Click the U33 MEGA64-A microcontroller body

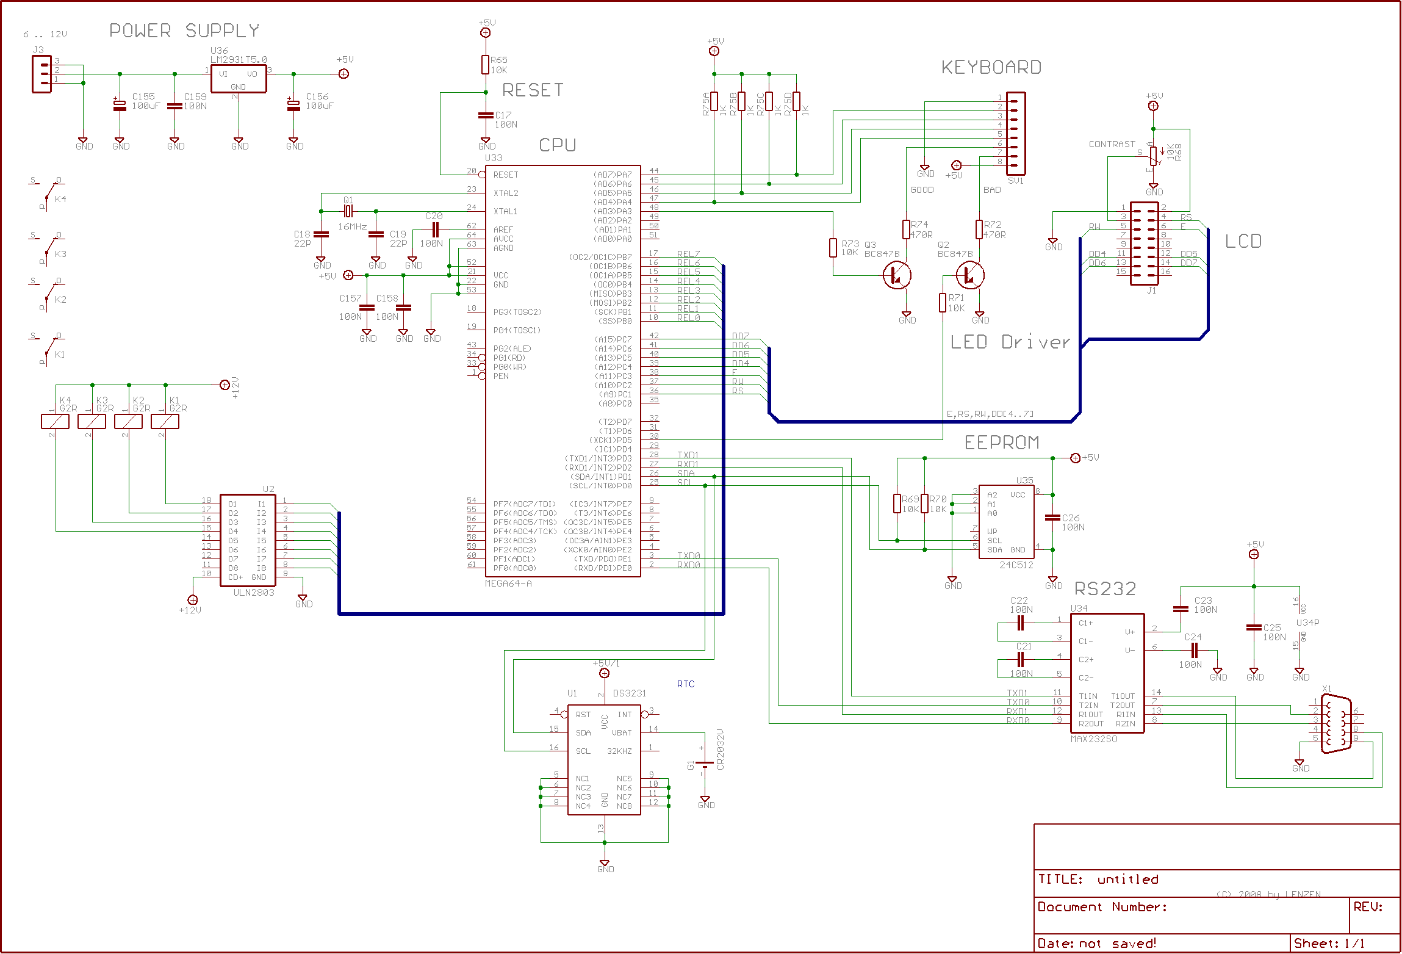click(563, 371)
